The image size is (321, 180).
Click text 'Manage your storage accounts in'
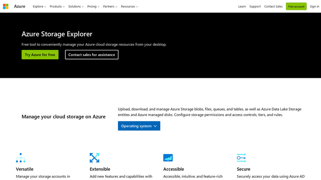tap(43, 176)
